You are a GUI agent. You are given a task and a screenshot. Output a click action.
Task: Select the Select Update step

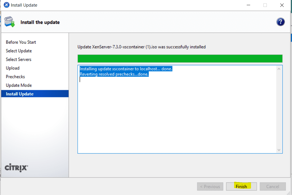coord(19,51)
